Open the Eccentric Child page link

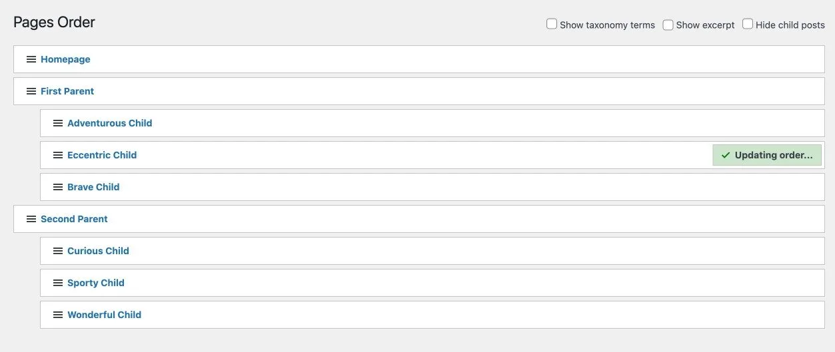102,155
